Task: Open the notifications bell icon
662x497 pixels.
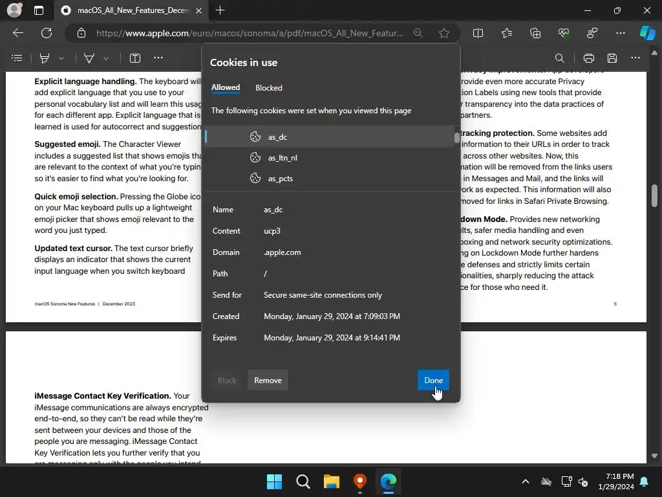Action: tap(645, 481)
